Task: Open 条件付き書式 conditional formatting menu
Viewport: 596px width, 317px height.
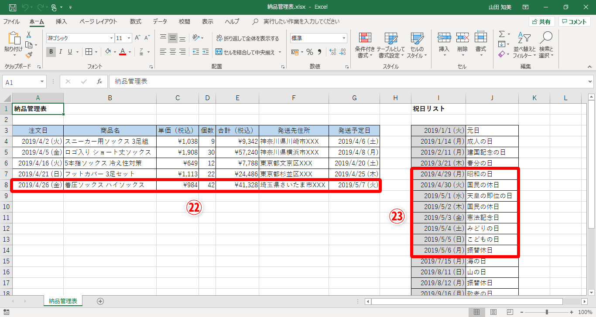Action: click(364, 45)
